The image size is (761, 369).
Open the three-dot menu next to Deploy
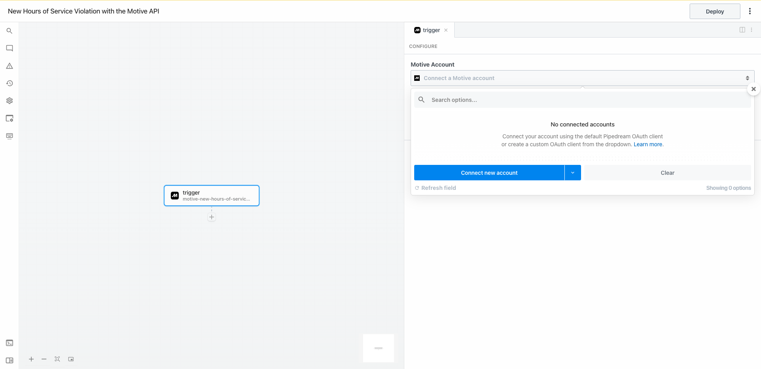click(x=750, y=11)
